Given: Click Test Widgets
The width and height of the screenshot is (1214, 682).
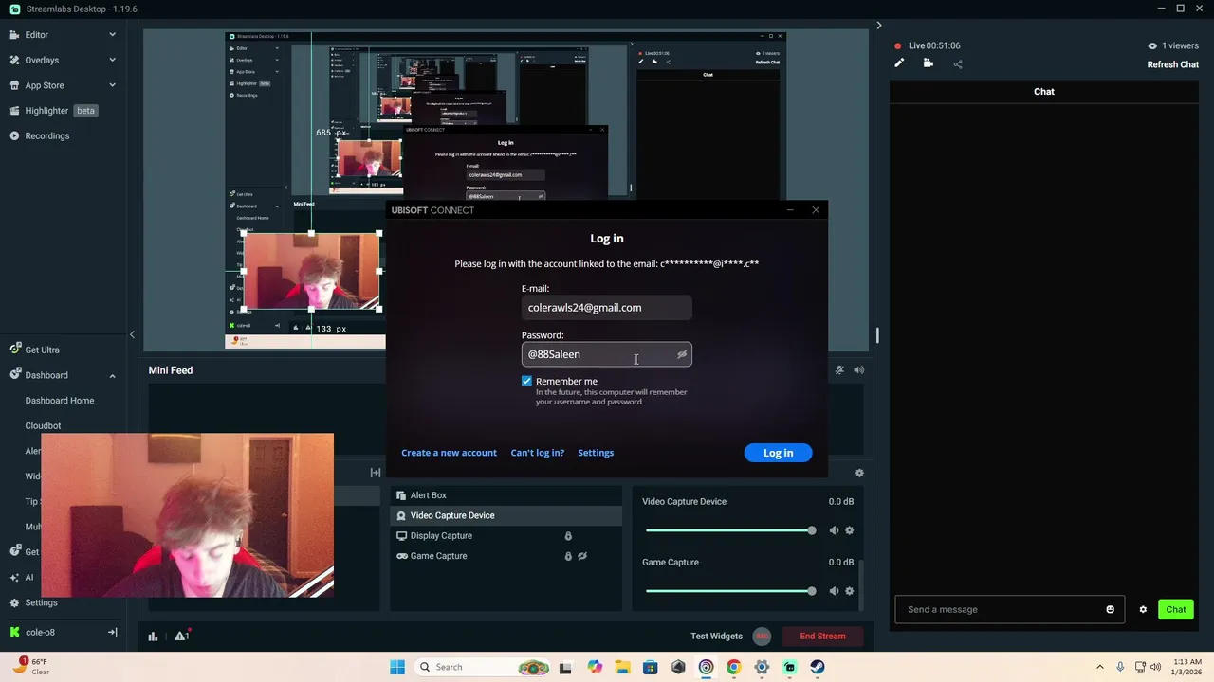Looking at the screenshot, I should 716,637.
